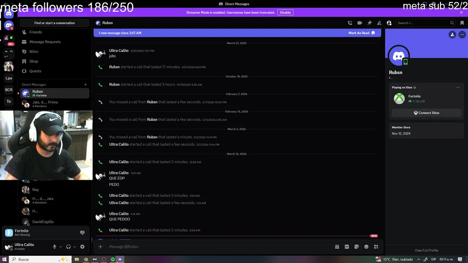
Task: Add friends to DM icon
Action: 379,23
